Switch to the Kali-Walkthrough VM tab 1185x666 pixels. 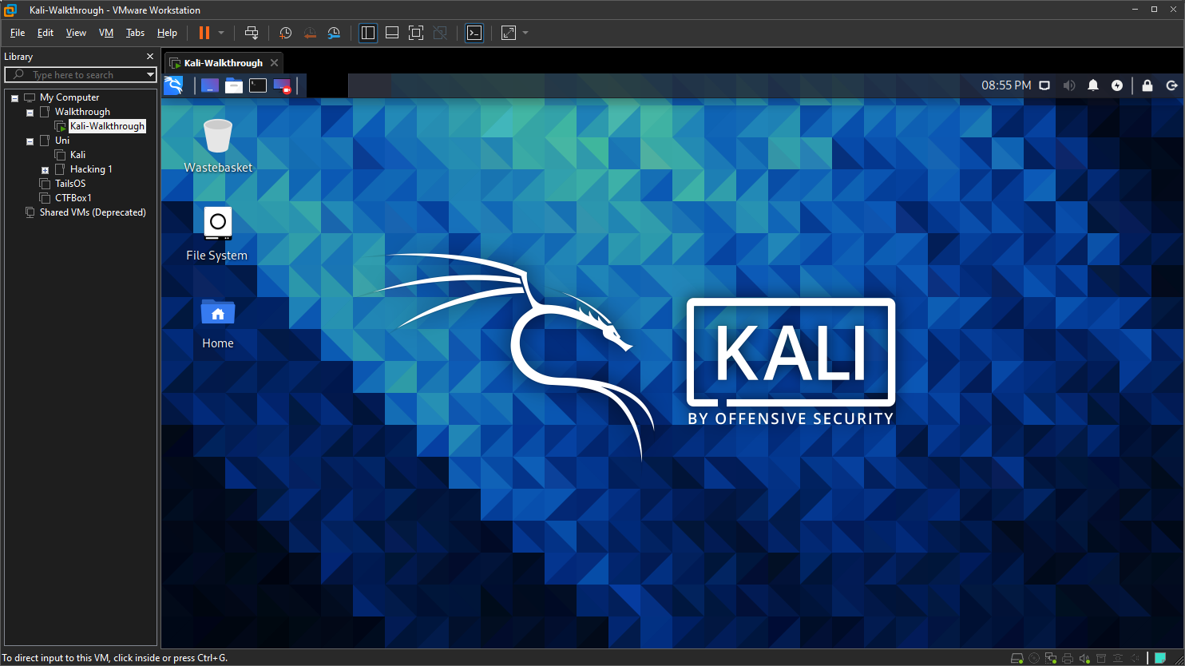(x=223, y=62)
